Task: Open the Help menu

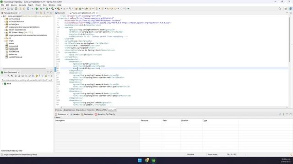Action: pos(59,5)
